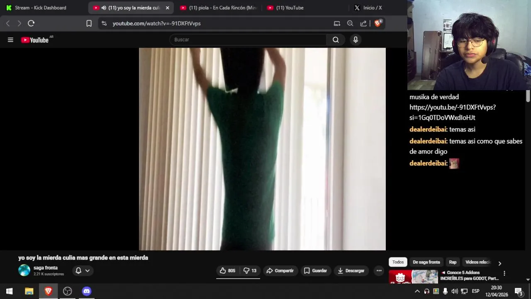The height and width of the screenshot is (299, 531).
Task: Dislike the video with the thumbs-down (13)
Action: click(x=250, y=271)
